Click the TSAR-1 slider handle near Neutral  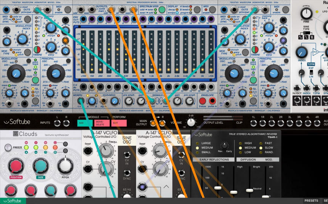249,190
